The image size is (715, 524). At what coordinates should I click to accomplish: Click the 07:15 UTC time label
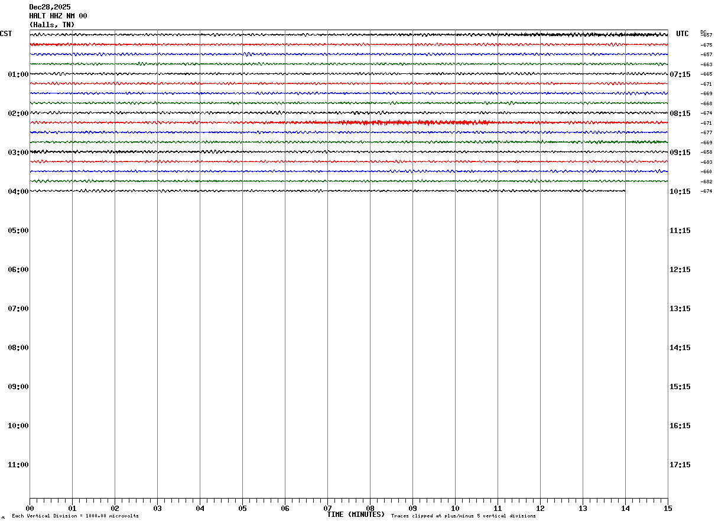click(680, 75)
